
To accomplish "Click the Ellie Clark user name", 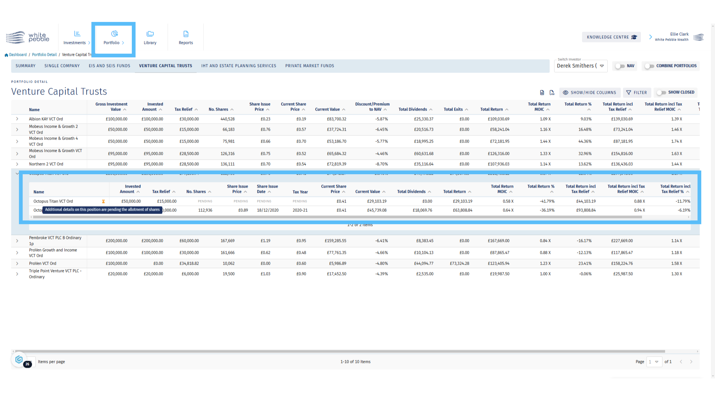I will 679,34.
